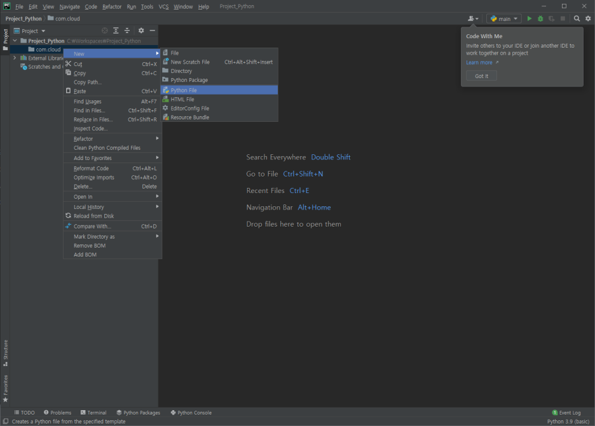Choose Find Usages in context menu
The width and height of the screenshot is (595, 426).
(x=113, y=102)
